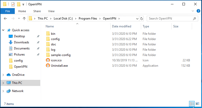Go back with the Back arrow
202x108 pixels.
(x=5, y=19)
